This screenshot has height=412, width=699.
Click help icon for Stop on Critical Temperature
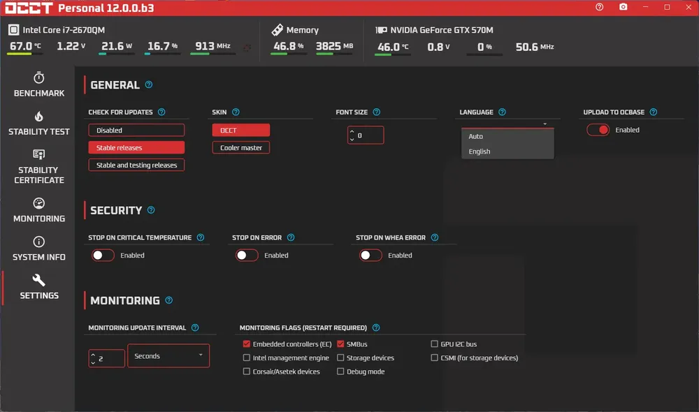[x=201, y=237]
